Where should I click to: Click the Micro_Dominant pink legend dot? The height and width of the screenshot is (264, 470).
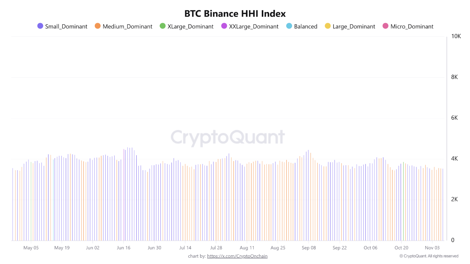pyautogui.click(x=386, y=26)
